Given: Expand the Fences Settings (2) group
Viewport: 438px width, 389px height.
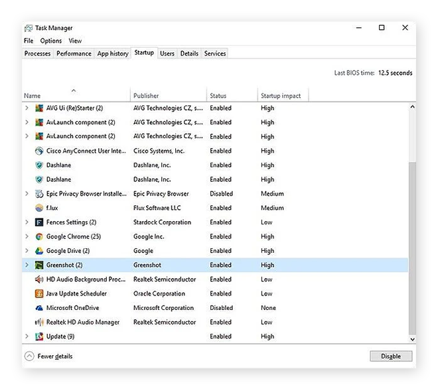Looking at the screenshot, I should (27, 222).
